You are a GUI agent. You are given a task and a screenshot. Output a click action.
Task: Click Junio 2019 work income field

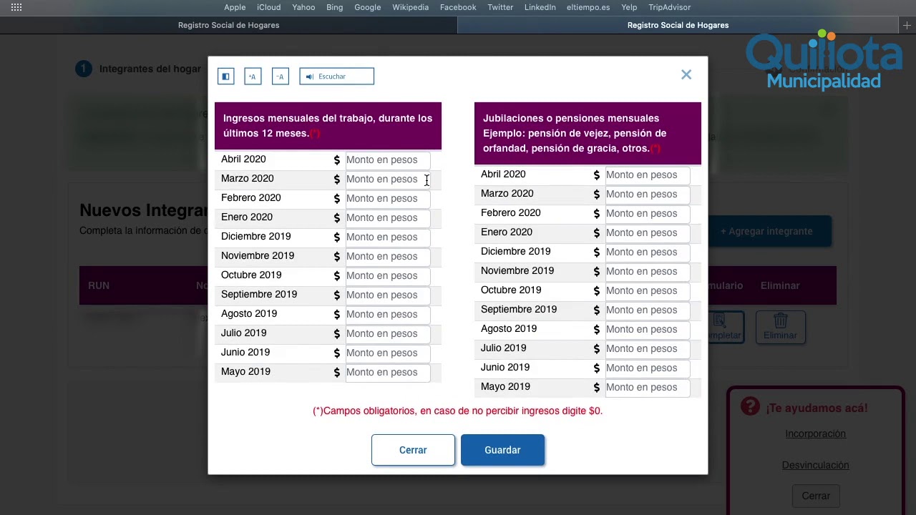tap(387, 353)
